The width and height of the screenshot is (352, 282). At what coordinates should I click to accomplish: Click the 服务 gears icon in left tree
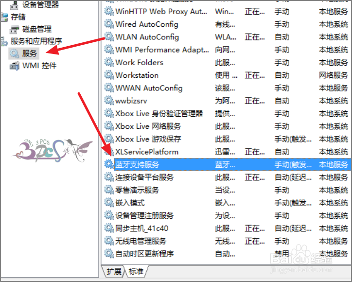click(x=15, y=53)
